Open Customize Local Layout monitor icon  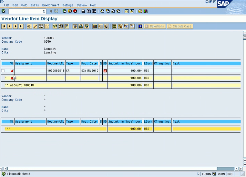click(146, 11)
